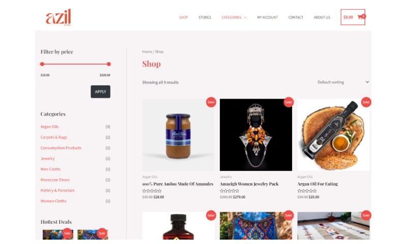Open the Stores menu item
Image resolution: width=407 pixels, height=244 pixels.
(205, 17)
